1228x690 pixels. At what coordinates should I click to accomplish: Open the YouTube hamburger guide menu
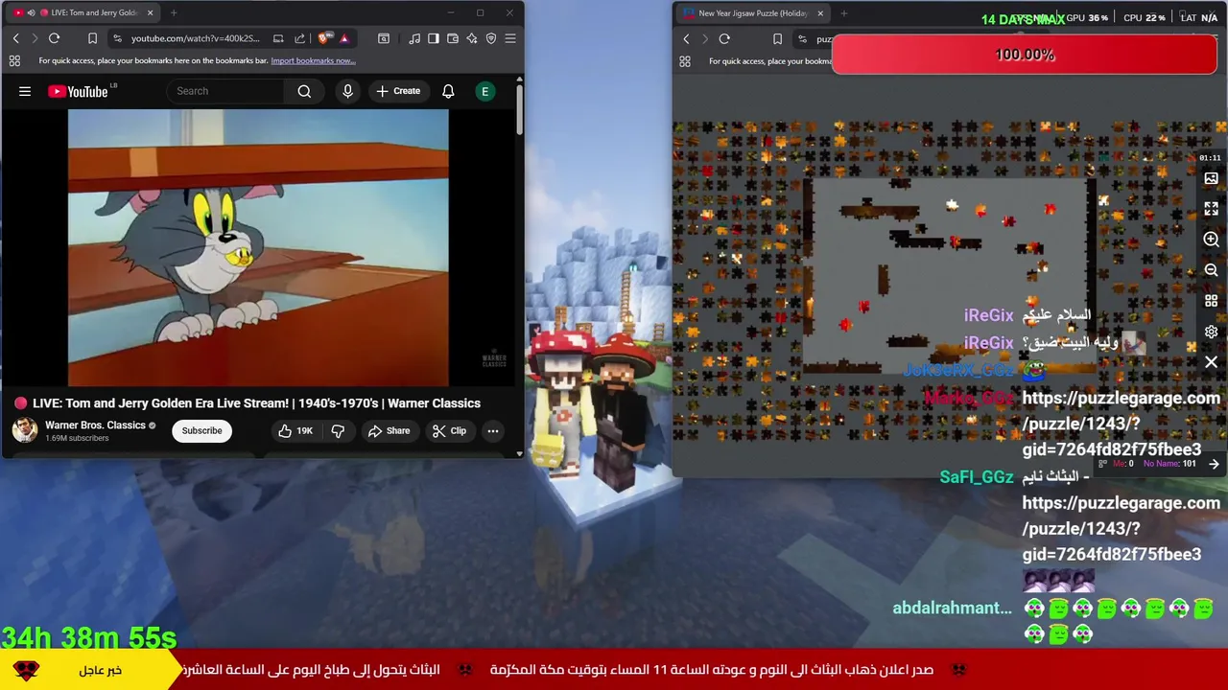[25, 91]
